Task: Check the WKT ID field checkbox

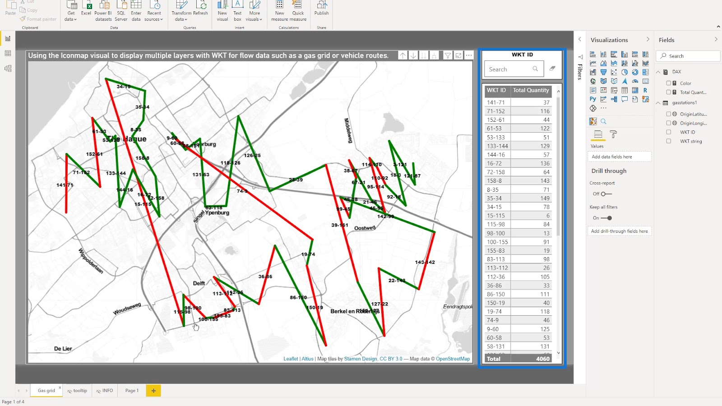Action: [669, 132]
